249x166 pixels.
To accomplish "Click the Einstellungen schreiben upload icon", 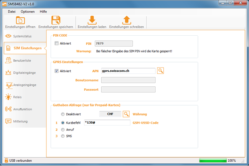I will coord(126,20).
